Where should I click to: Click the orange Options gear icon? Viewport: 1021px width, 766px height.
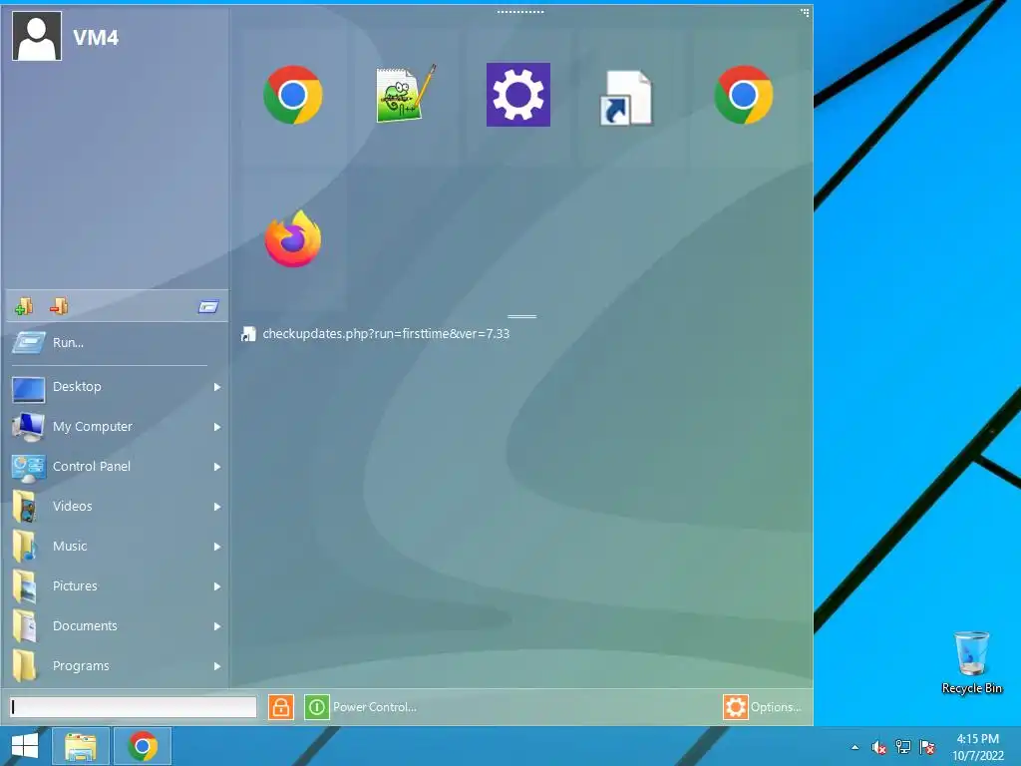coord(735,707)
